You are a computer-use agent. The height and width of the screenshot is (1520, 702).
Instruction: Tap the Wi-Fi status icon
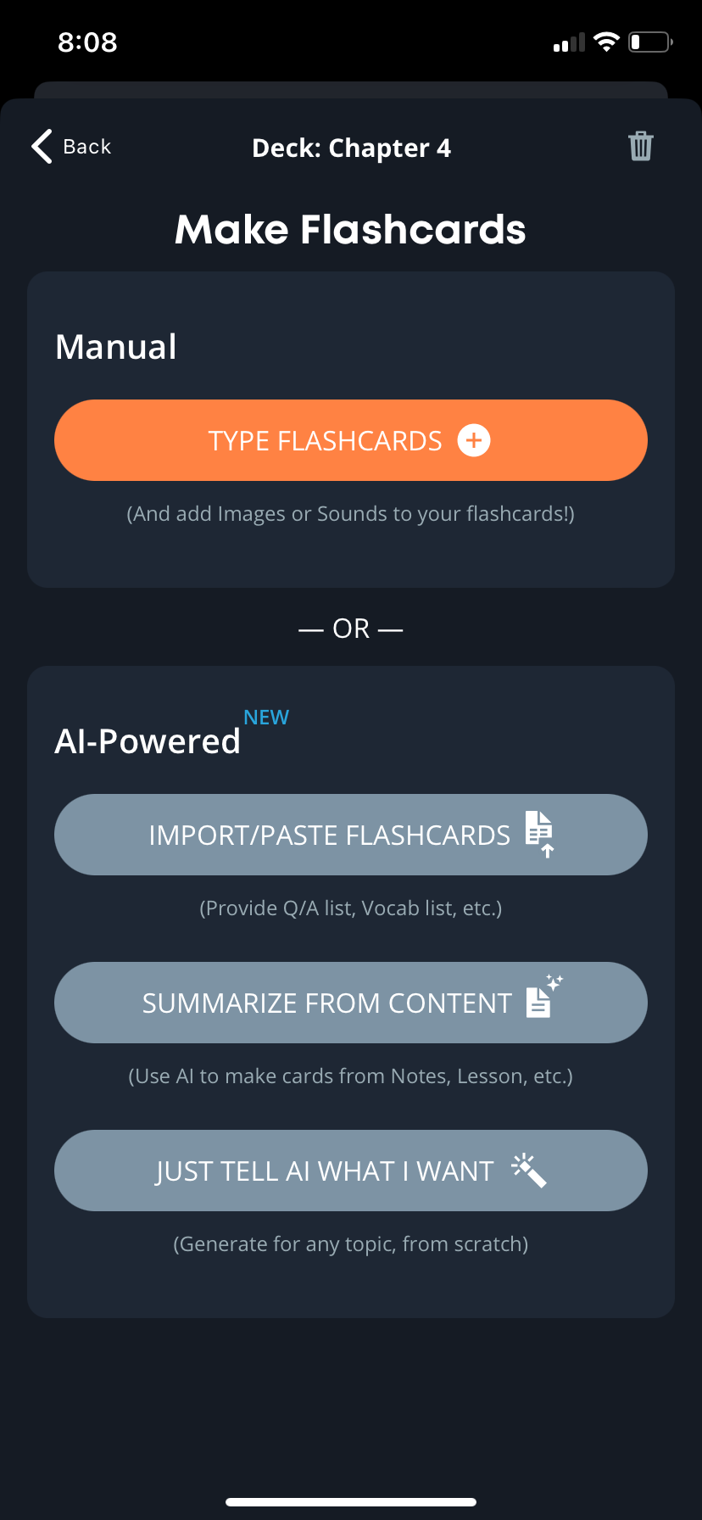click(606, 42)
